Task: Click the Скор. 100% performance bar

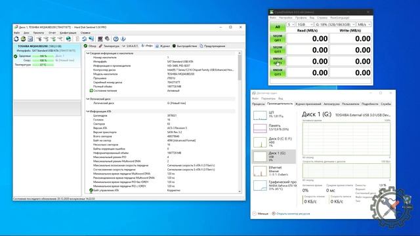Action: [x=43, y=60]
